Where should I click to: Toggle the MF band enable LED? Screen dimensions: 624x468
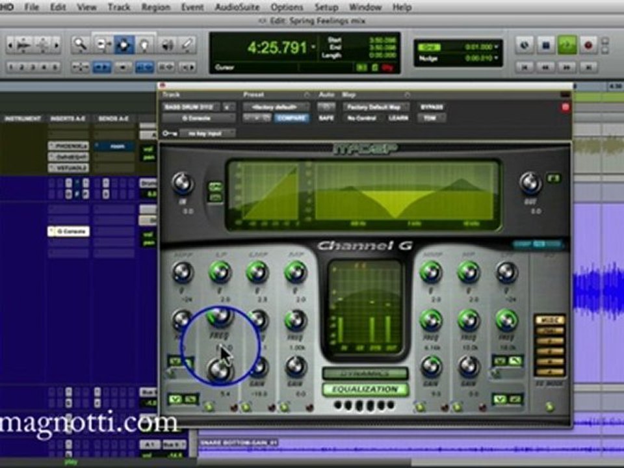click(x=284, y=407)
